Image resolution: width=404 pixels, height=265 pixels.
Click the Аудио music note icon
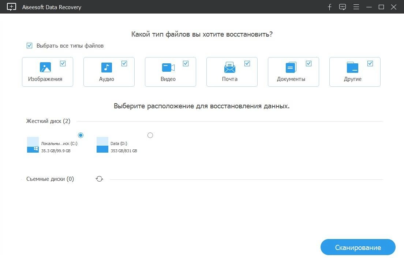pos(106,67)
